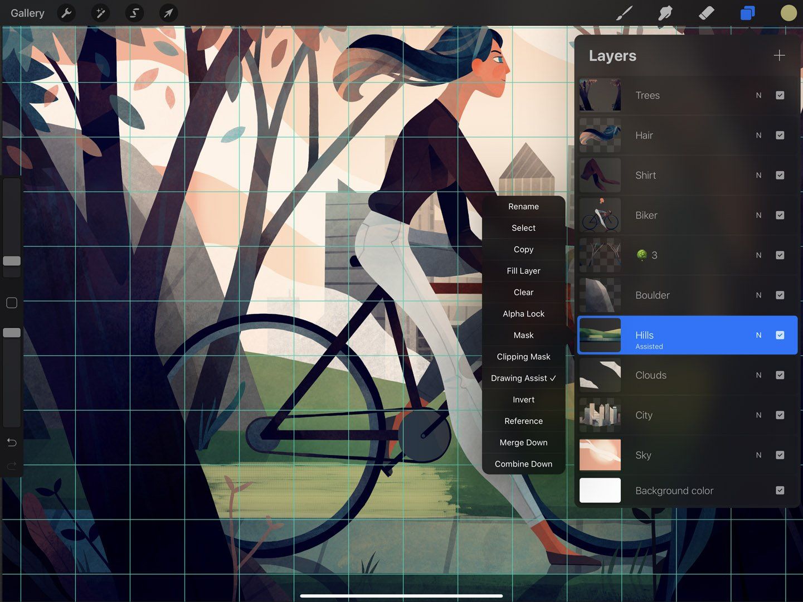This screenshot has height=602, width=803.
Task: Return to the Gallery
Action: coord(27,13)
